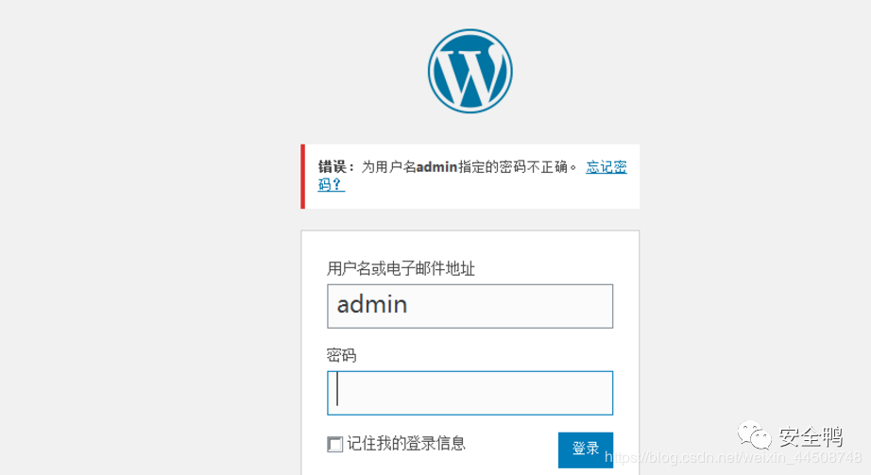Focus the username or email input field
Screen dimensions: 871x475
coord(470,306)
